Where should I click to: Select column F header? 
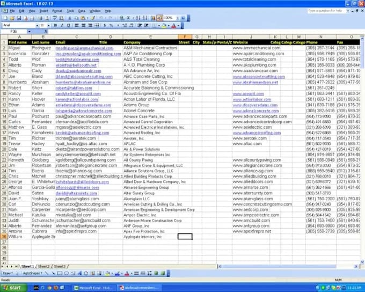185,37
